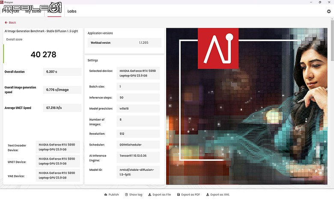Click Export as File button

coord(160,194)
